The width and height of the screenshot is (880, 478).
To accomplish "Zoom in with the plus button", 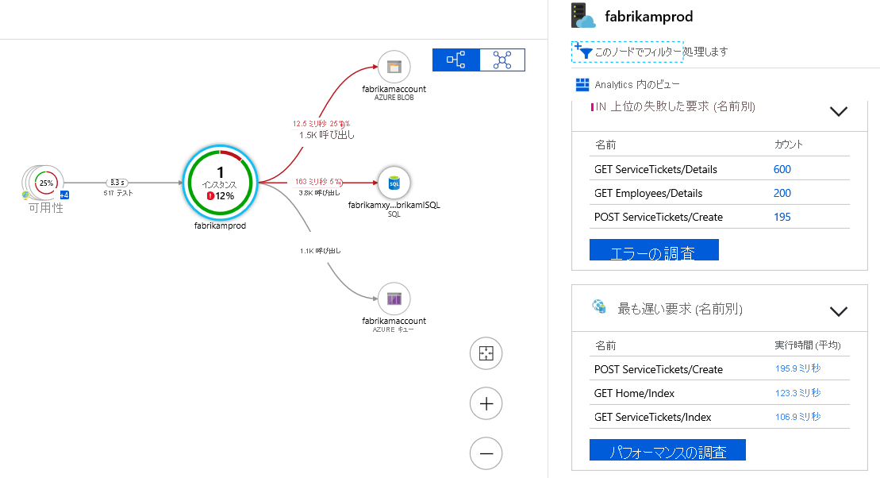I will [x=486, y=404].
